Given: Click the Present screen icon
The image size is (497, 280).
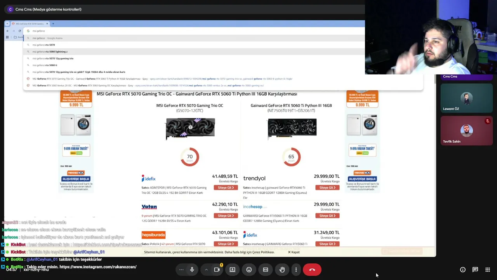Looking at the screenshot, I should (232, 269).
